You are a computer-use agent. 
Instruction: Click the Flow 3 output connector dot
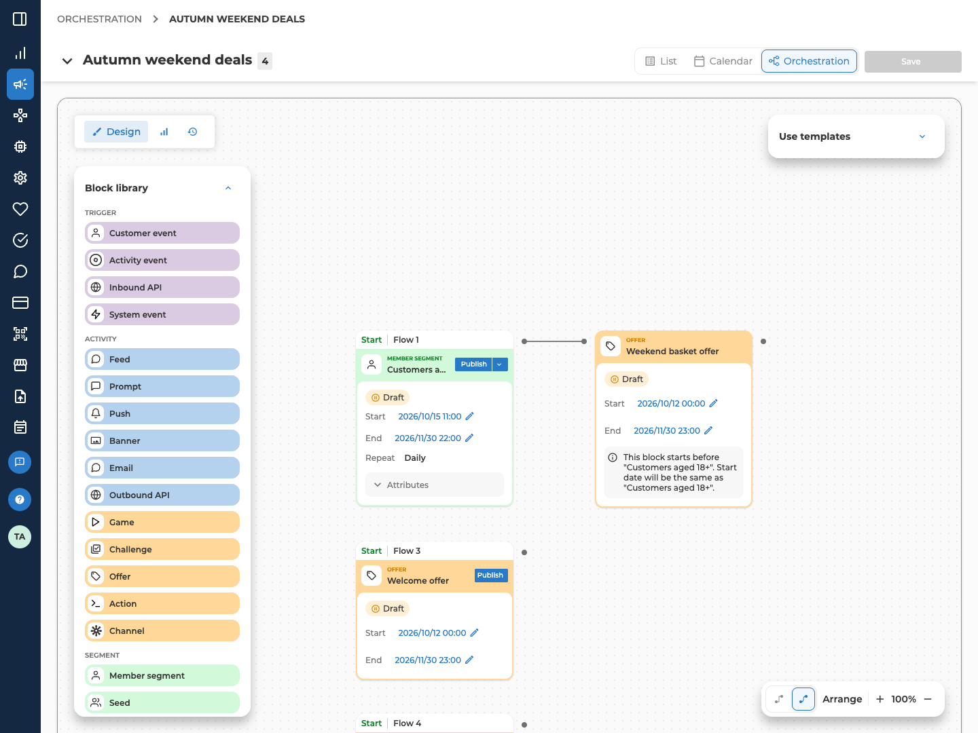click(524, 552)
